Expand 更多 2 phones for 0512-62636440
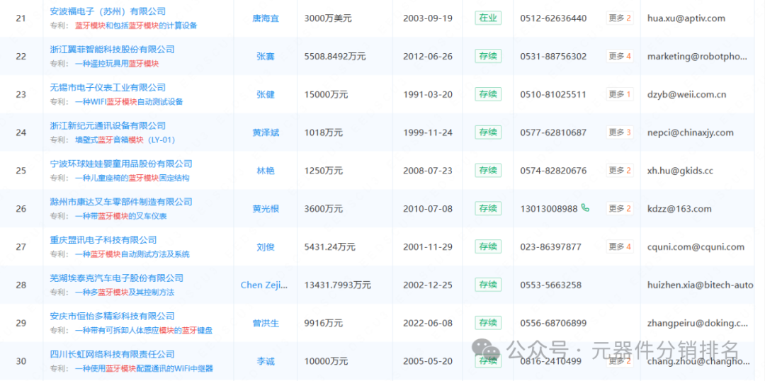 tap(620, 18)
